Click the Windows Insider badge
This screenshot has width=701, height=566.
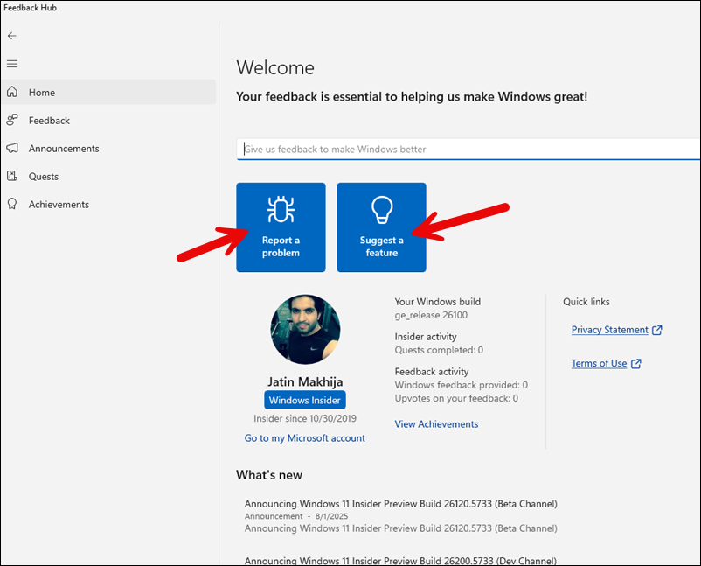click(x=305, y=400)
